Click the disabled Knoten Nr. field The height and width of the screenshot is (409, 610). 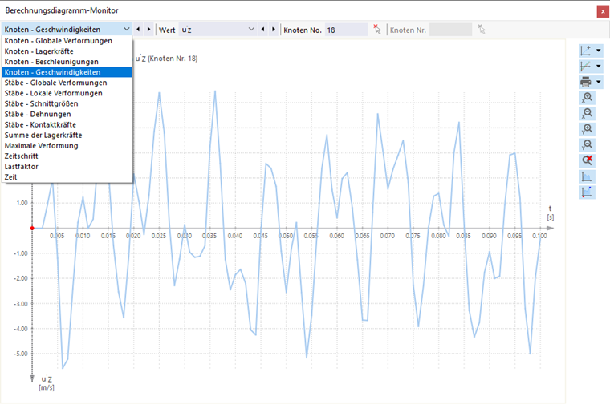450,30
